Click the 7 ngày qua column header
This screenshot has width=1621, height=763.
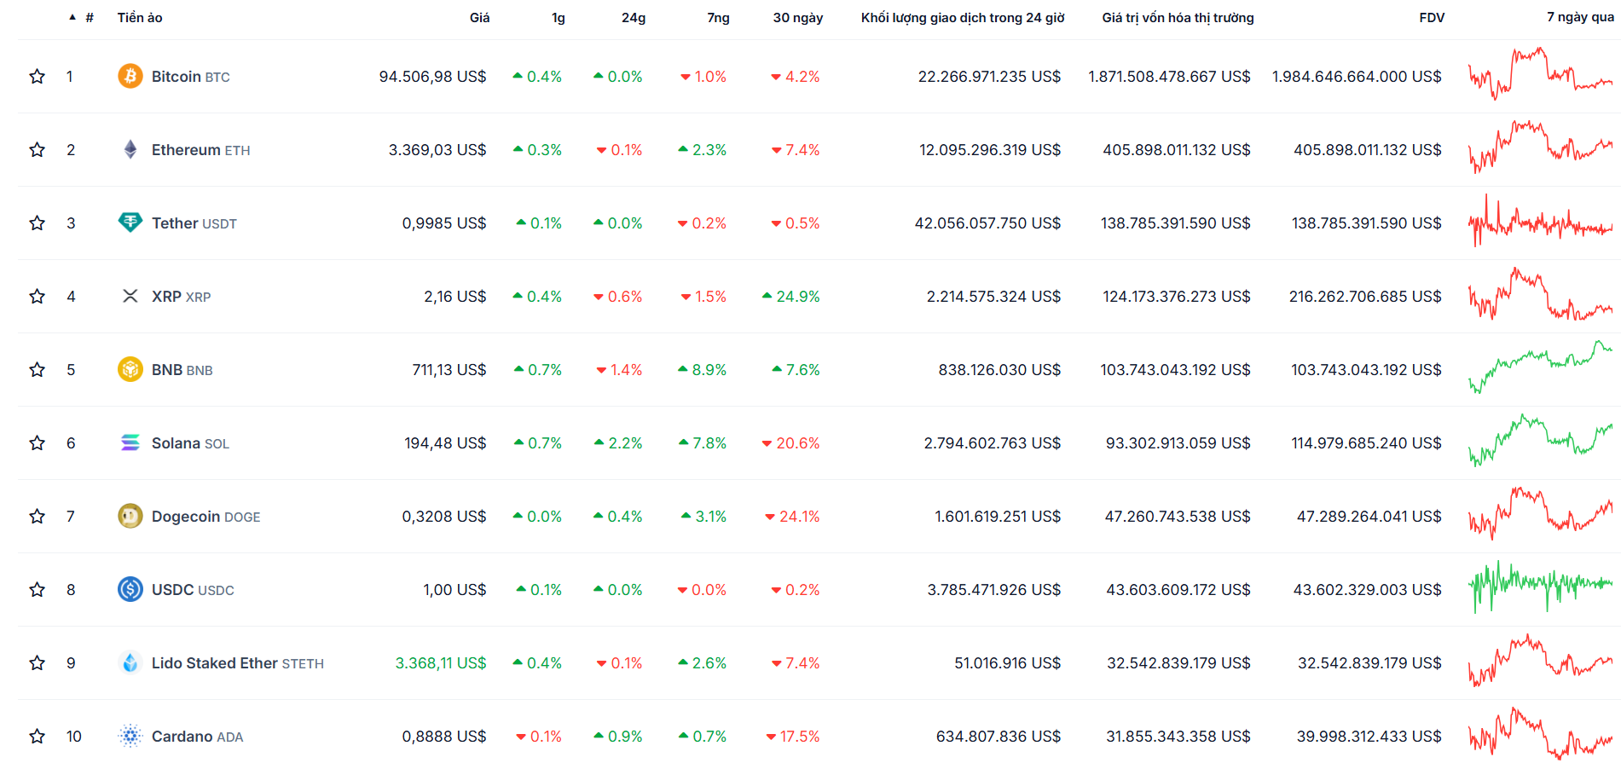1580,18
